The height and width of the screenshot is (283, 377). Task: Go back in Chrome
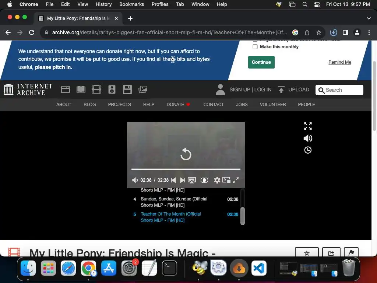(x=8, y=32)
